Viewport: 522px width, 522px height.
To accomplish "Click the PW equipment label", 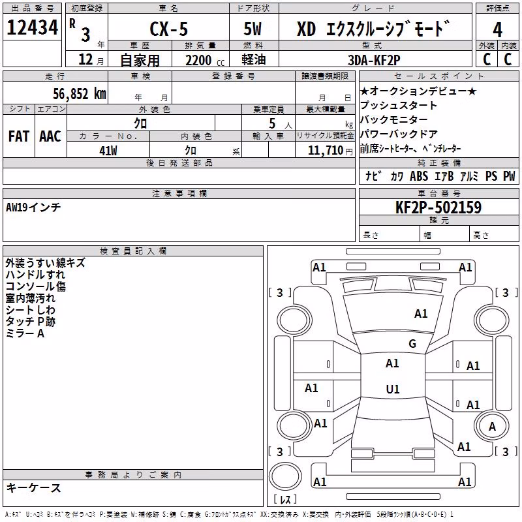I will click(509, 176).
